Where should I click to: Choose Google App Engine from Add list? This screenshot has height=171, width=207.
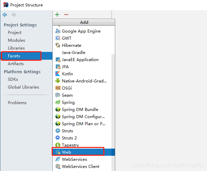[x=82, y=31]
